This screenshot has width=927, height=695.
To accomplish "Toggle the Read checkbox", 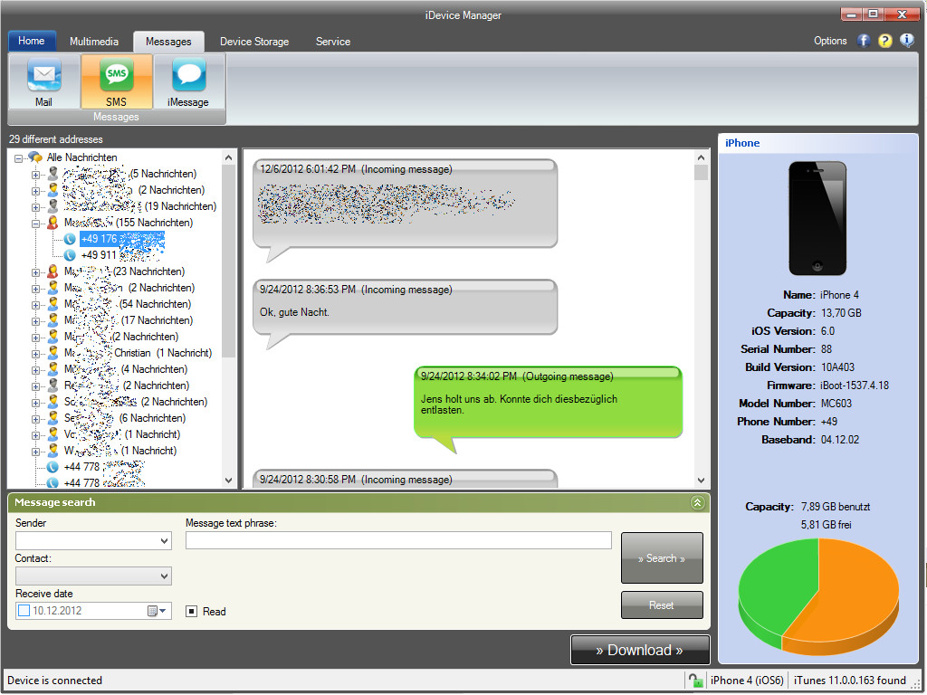I will click(192, 611).
